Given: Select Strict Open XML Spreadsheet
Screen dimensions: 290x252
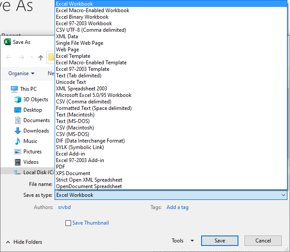Looking at the screenshot, I should 171,180.
